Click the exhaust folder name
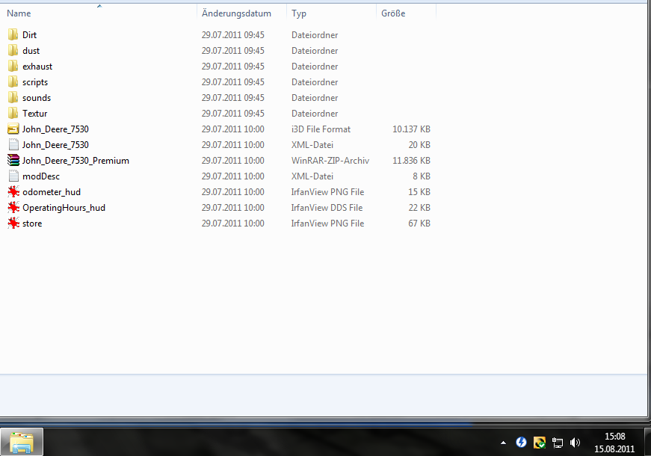Viewport: 651px width, 456px height. (x=37, y=67)
